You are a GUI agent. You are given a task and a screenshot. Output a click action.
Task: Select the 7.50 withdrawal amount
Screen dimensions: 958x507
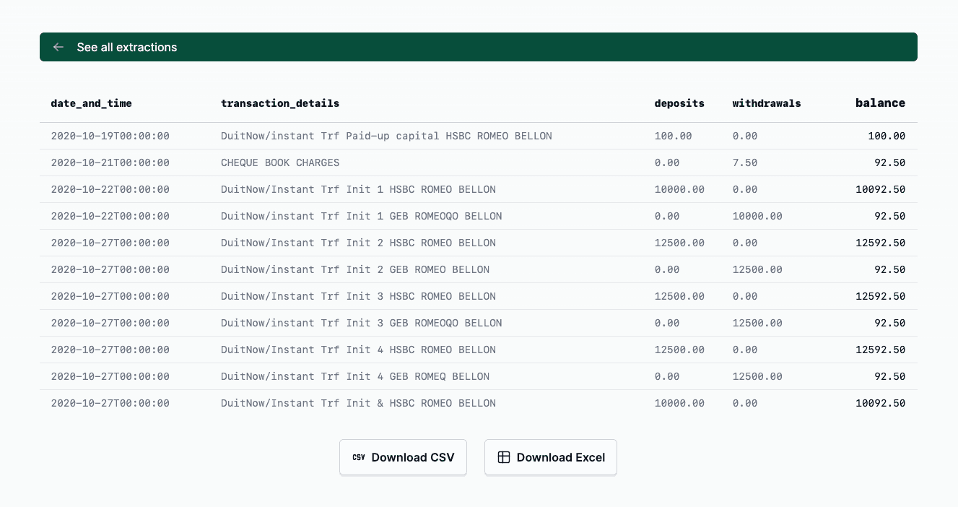pos(744,162)
